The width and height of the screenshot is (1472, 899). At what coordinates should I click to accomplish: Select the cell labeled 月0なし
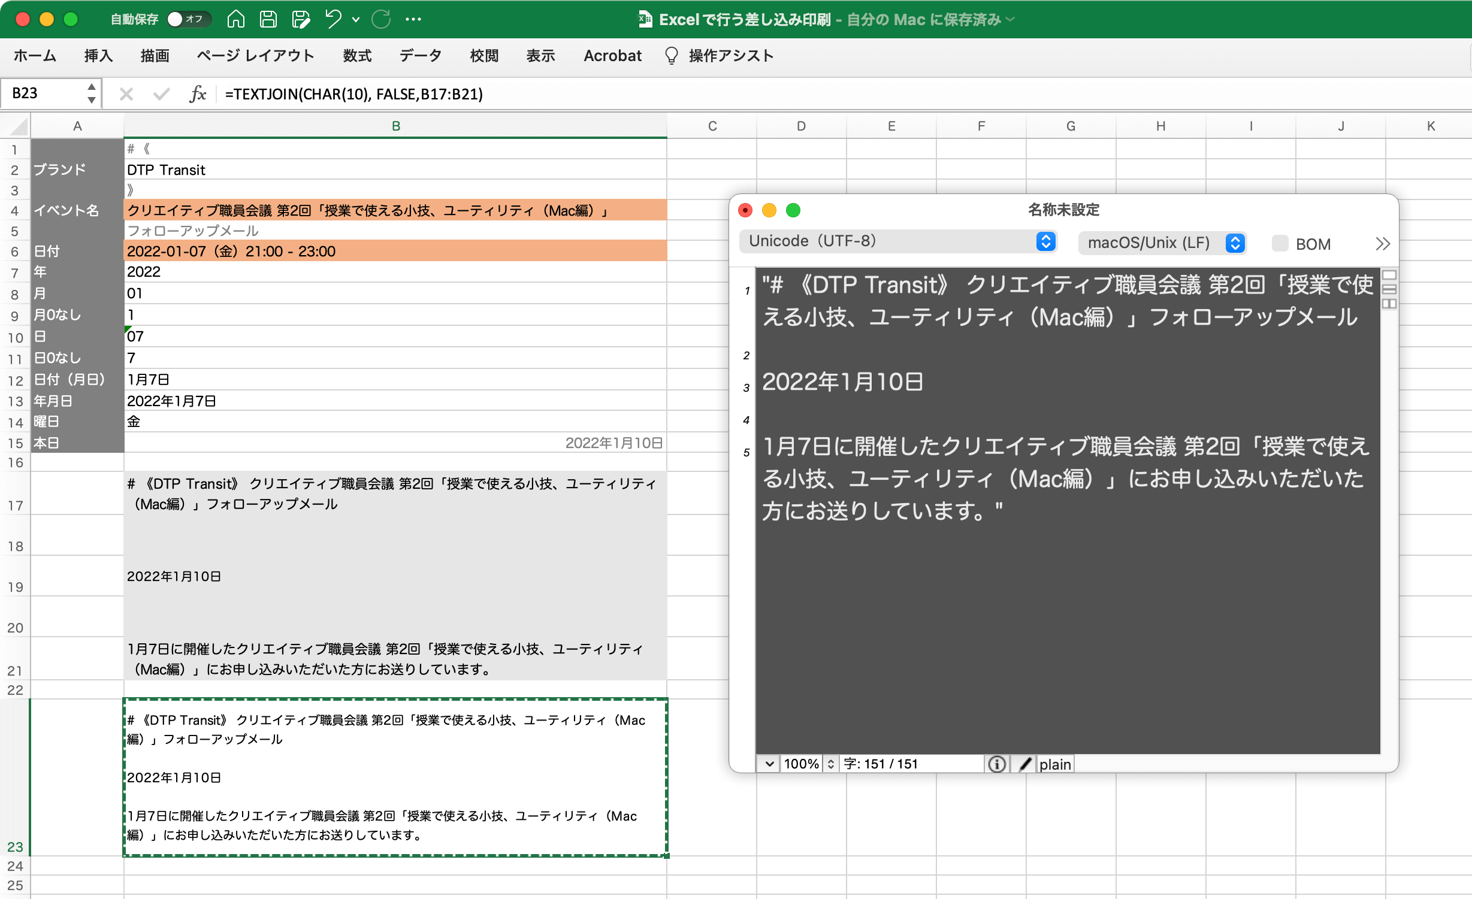[x=77, y=314]
